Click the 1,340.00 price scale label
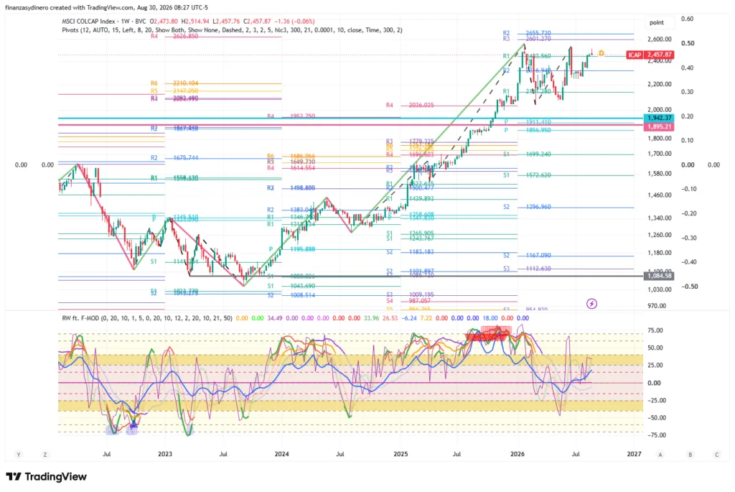The width and height of the screenshot is (735, 492). coord(659,218)
